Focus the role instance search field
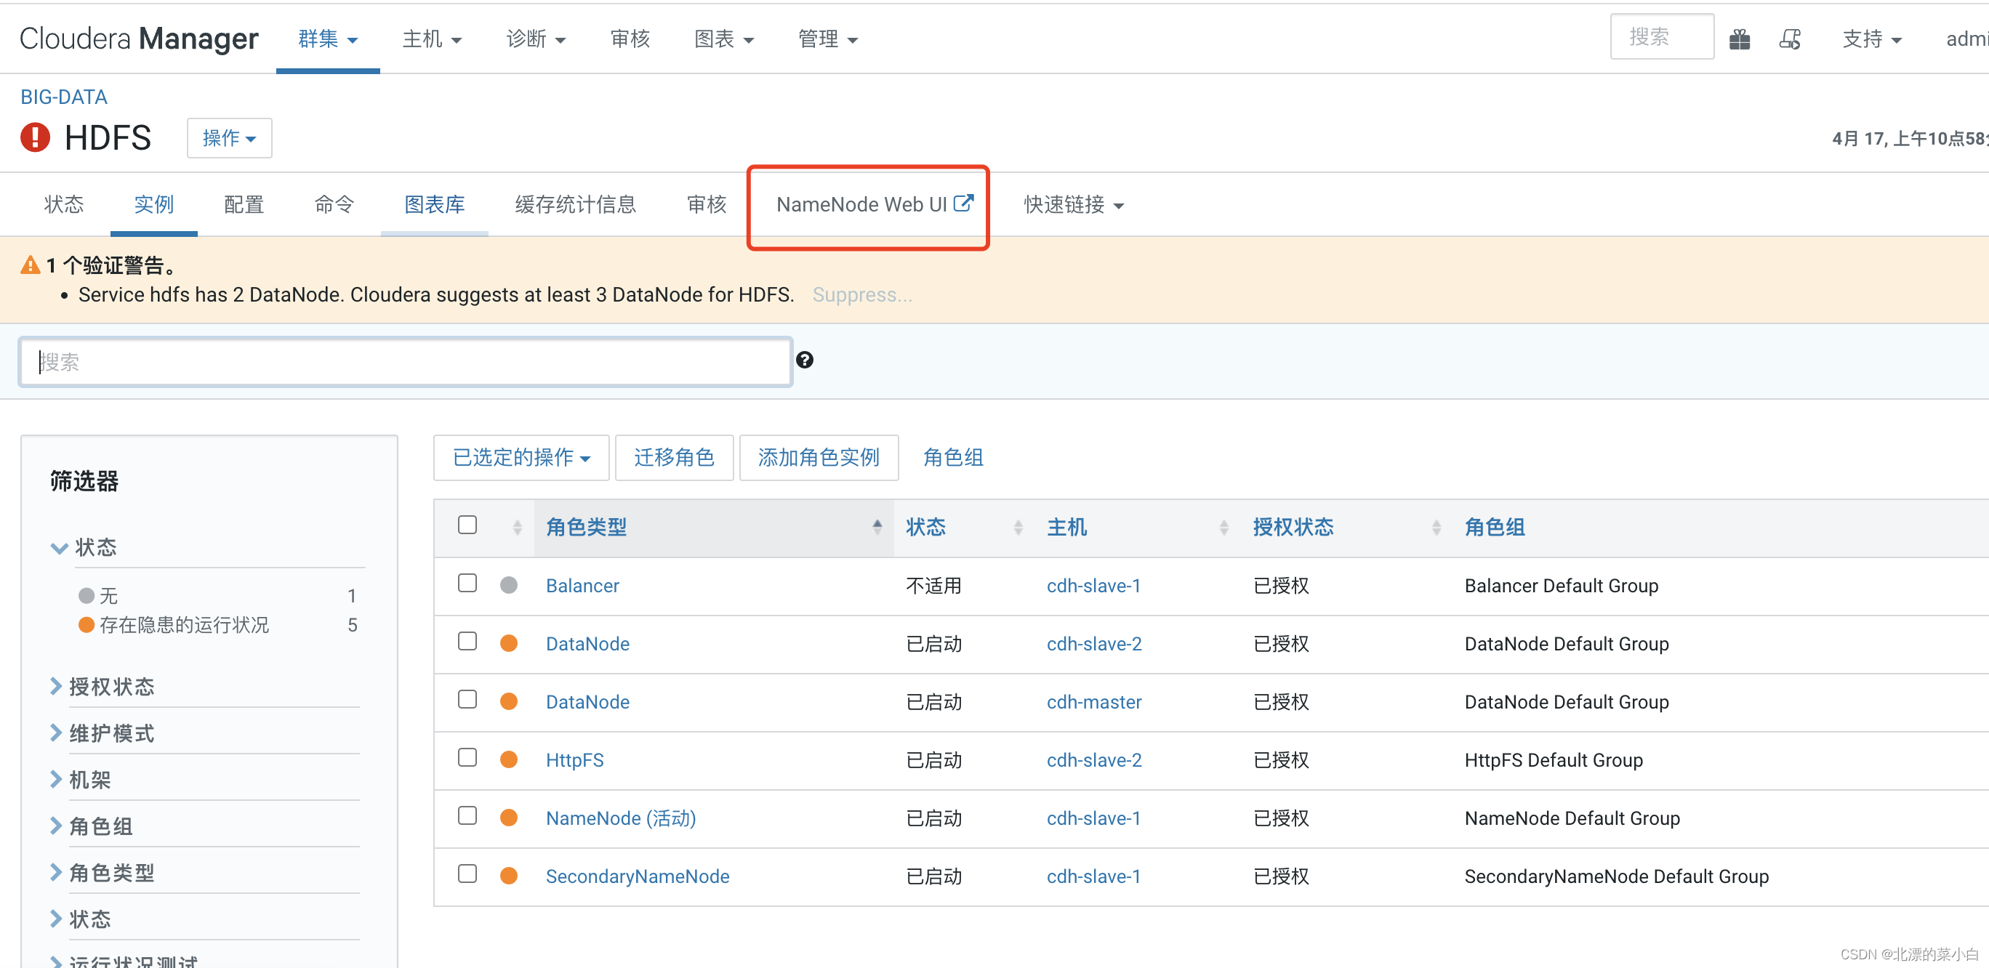 (x=406, y=362)
